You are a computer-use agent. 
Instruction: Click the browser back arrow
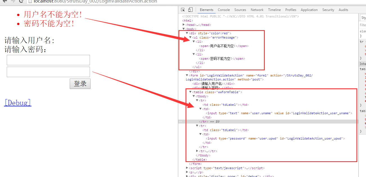[5, 1]
